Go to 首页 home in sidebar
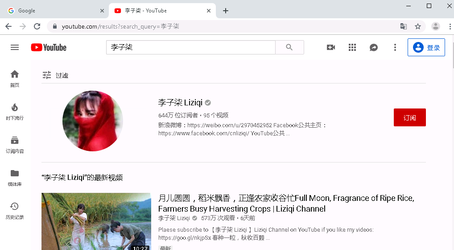454x250 pixels. (14, 79)
